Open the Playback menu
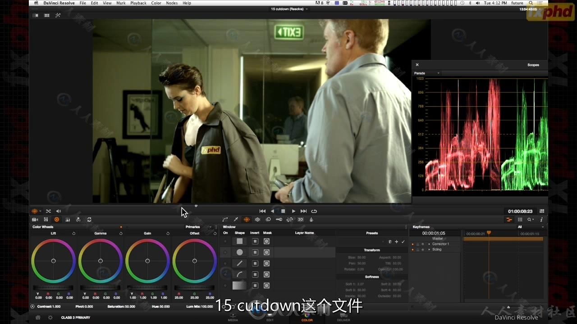This screenshot has height=324, width=577. pos(138,3)
